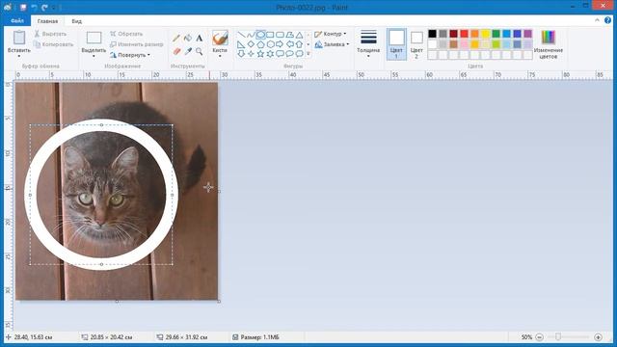Redo the action in title bar

tap(44, 7)
